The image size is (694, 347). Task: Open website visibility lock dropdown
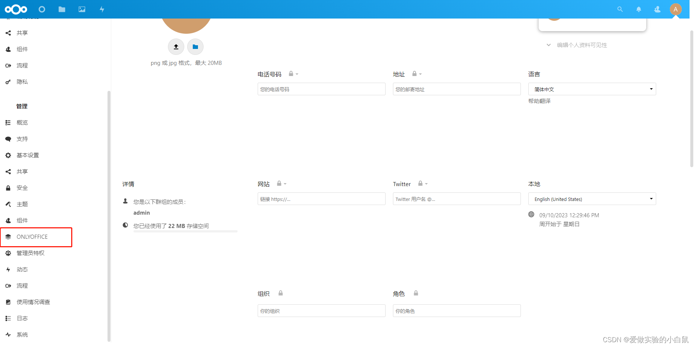coord(281,184)
